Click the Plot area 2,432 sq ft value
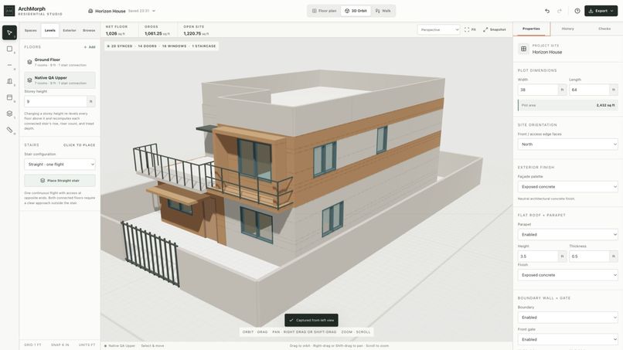Image resolution: width=623 pixels, height=350 pixels. point(606,105)
